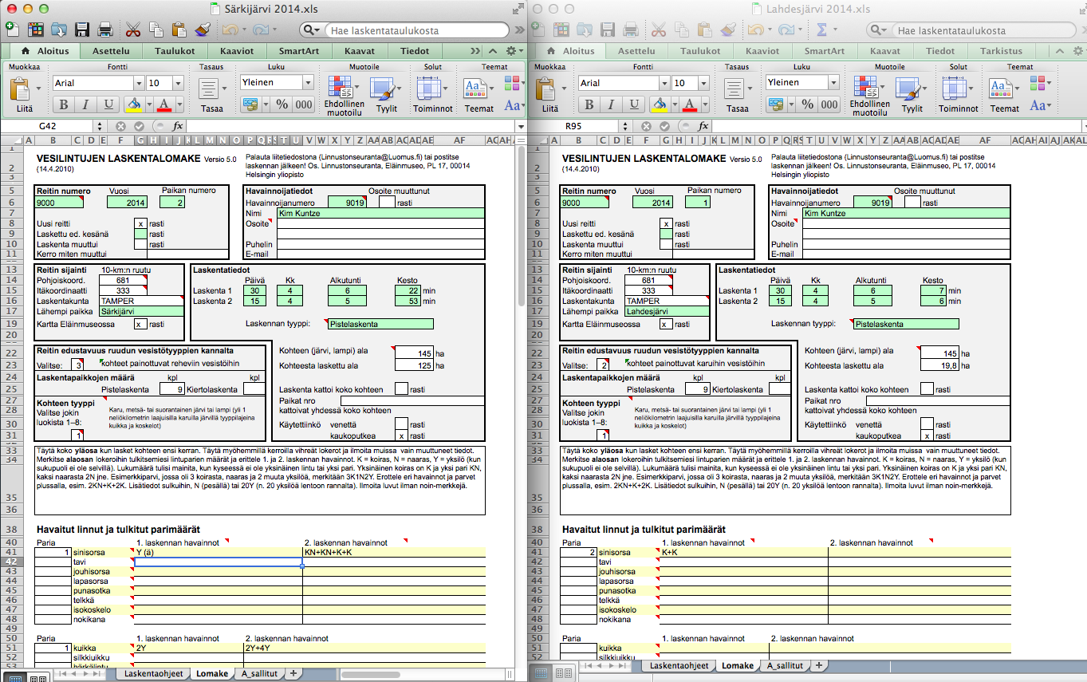Image resolution: width=1087 pixels, height=682 pixels.
Task: Open the A_sallitut sheet in Lahdesjärvi workbook
Action: click(x=785, y=665)
